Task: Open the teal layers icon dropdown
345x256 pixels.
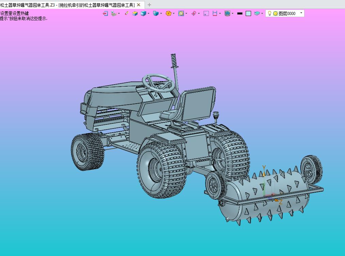Action: (262, 13)
